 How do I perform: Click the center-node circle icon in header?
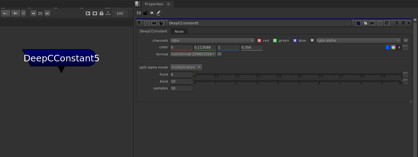click(x=147, y=23)
